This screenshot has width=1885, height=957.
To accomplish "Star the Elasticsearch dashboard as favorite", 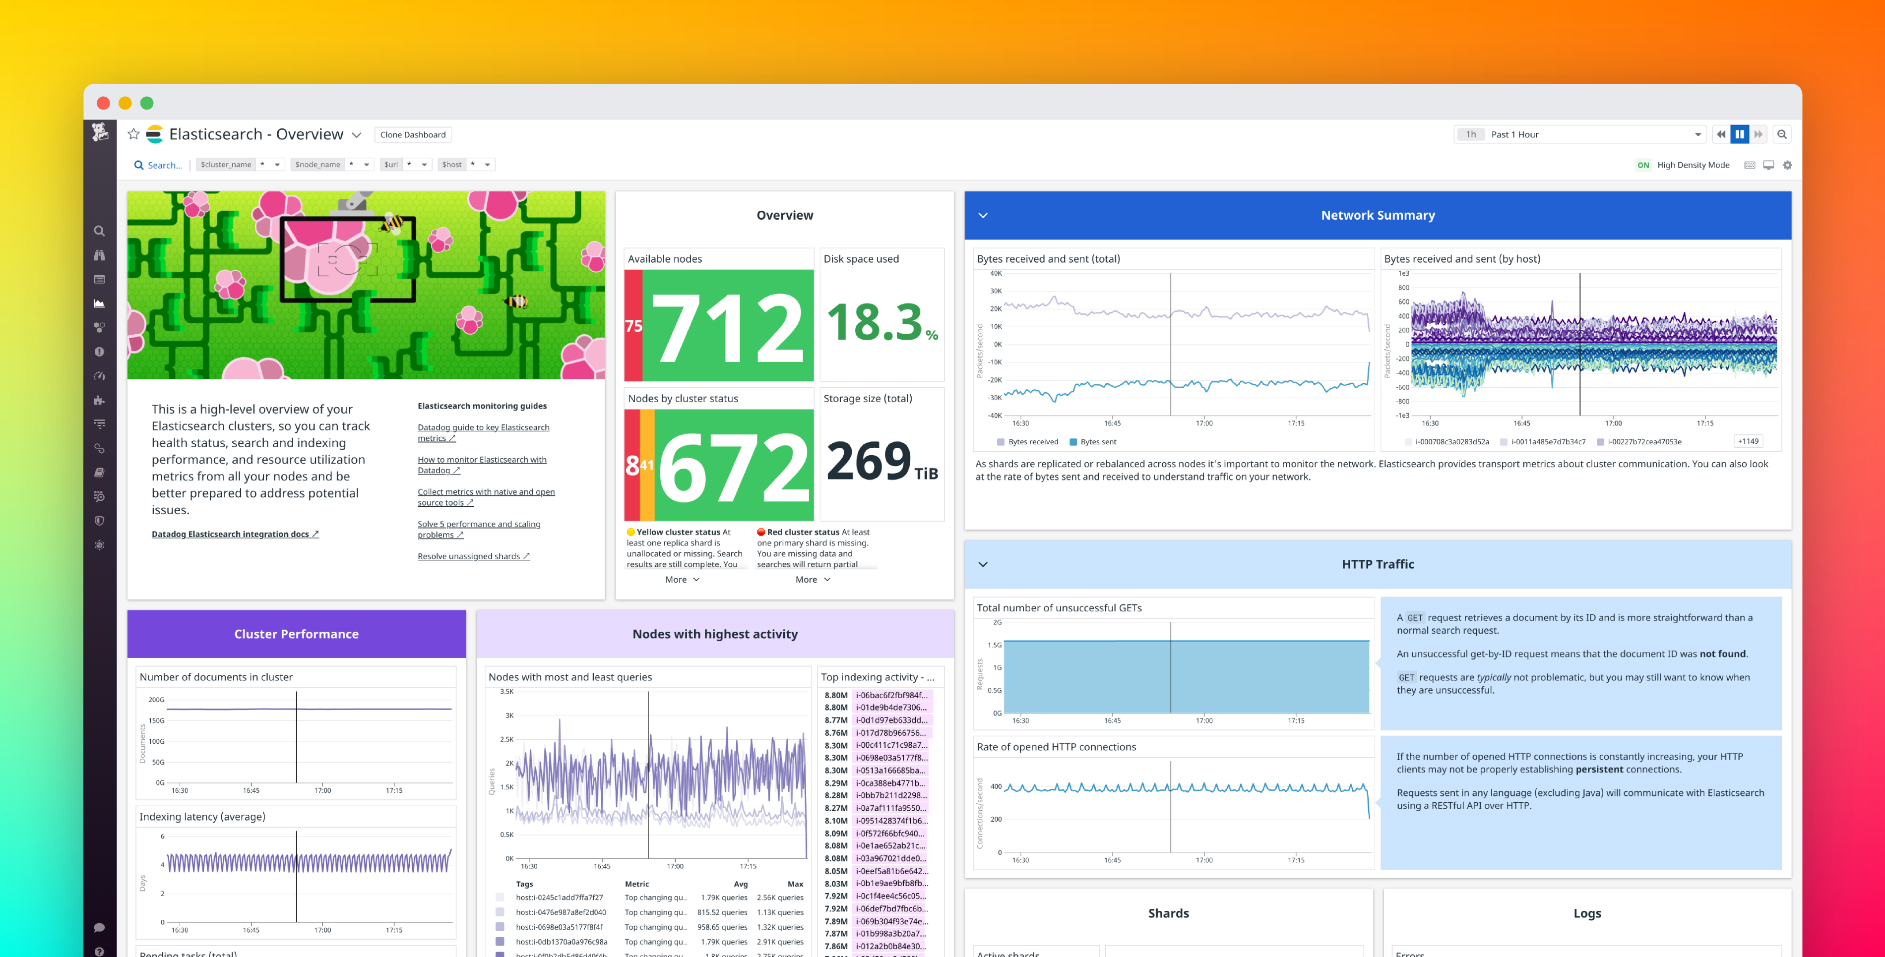I will (x=133, y=134).
